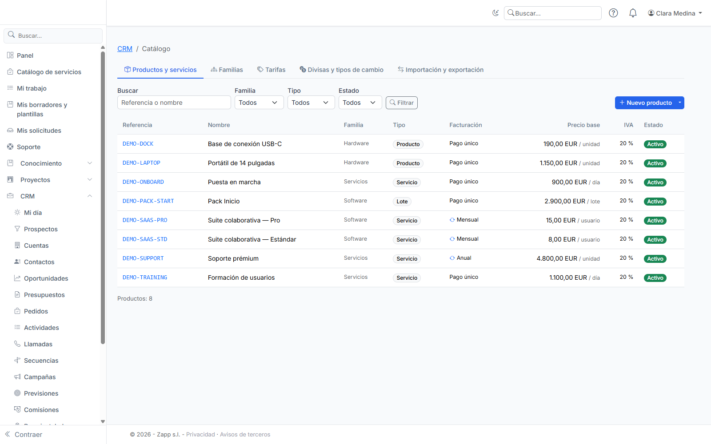Open the help question mark icon
The height and width of the screenshot is (444, 711).
click(613, 13)
